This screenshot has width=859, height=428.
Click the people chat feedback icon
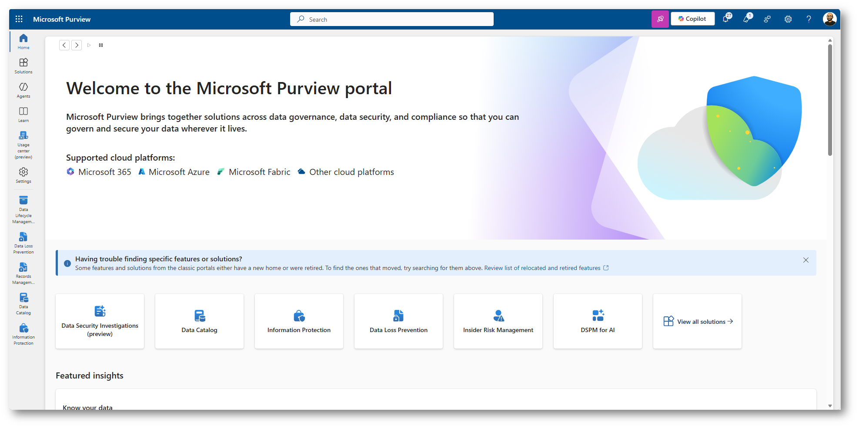tap(767, 19)
